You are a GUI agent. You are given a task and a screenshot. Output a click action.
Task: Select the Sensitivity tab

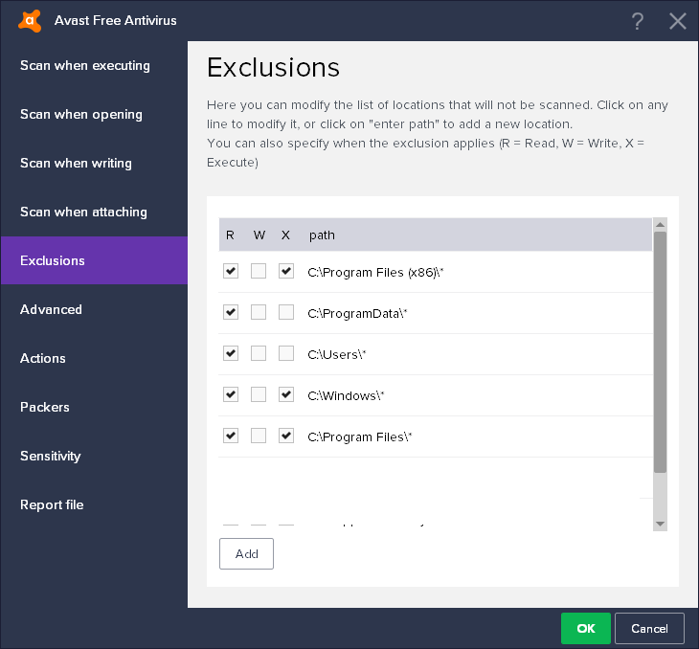tap(51, 457)
